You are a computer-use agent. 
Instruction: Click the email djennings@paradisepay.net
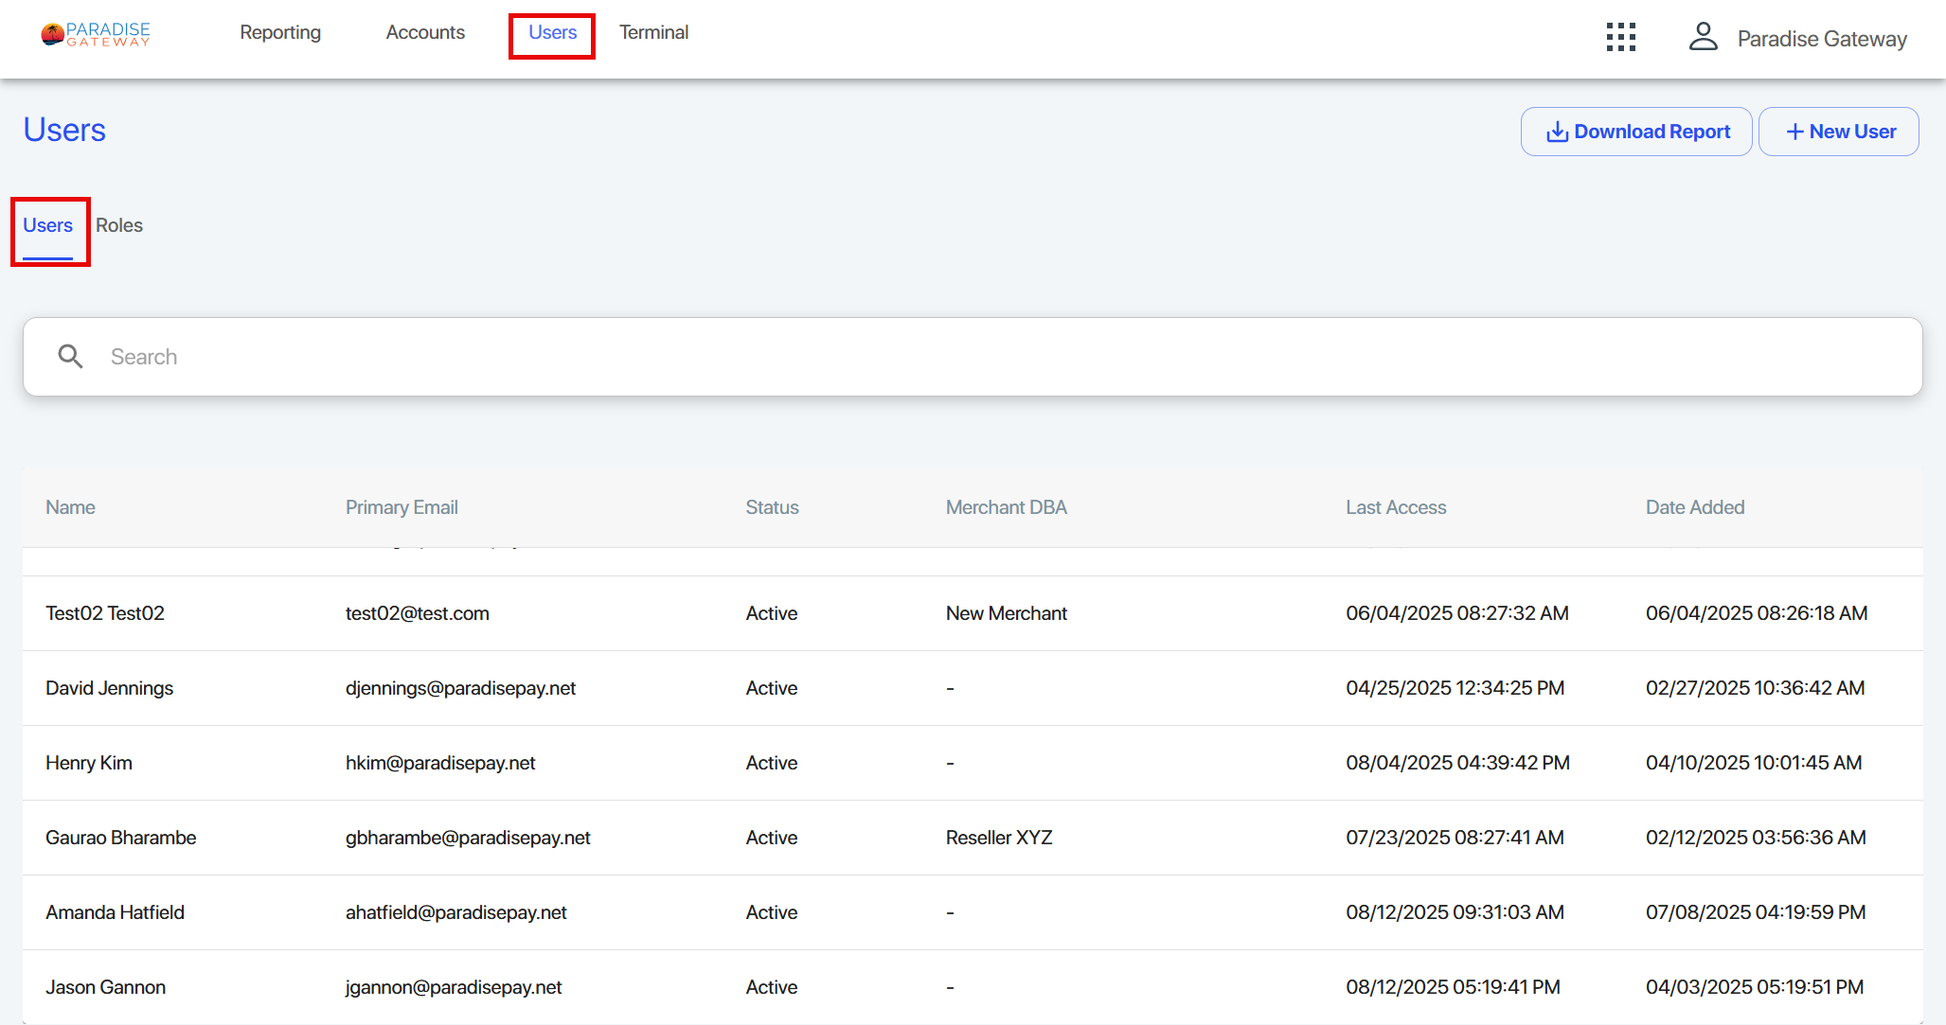tap(461, 688)
